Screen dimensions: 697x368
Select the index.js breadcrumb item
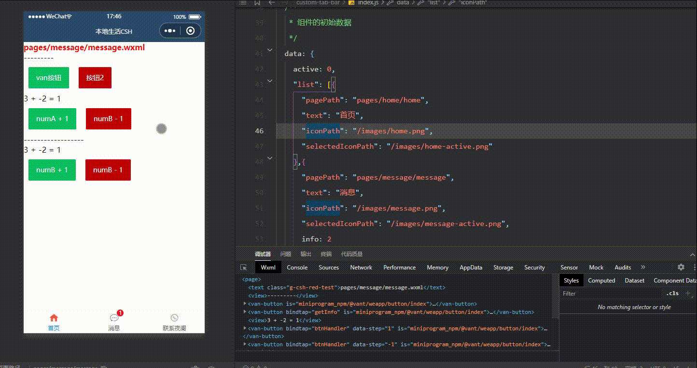tap(368, 2)
